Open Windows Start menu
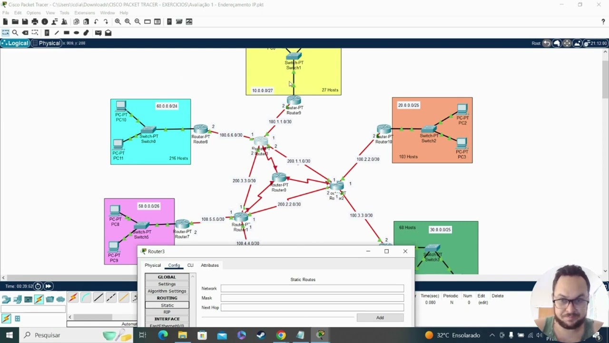 (x=9, y=335)
